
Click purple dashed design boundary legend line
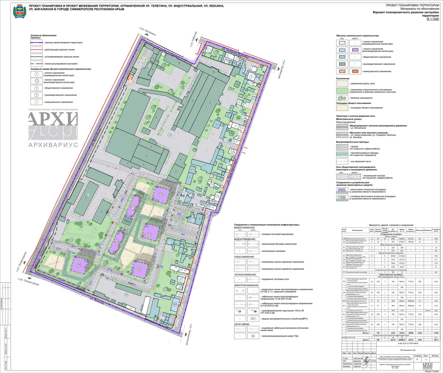[36, 43]
